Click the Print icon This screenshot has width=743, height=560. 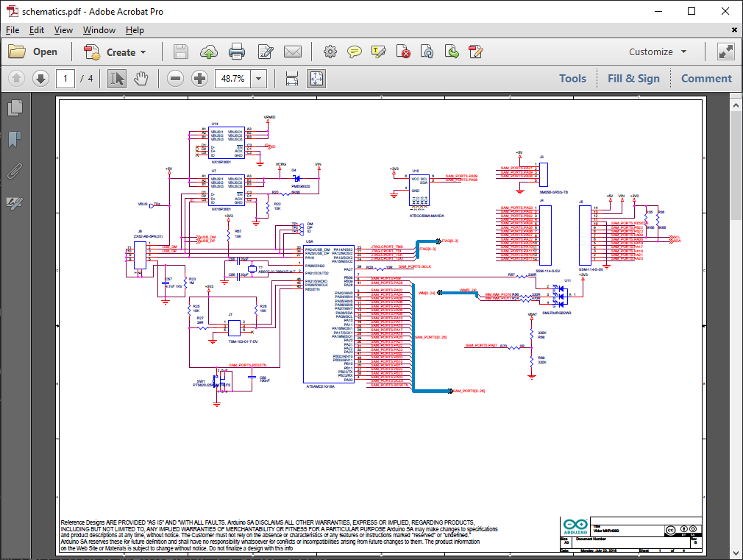[x=236, y=52]
